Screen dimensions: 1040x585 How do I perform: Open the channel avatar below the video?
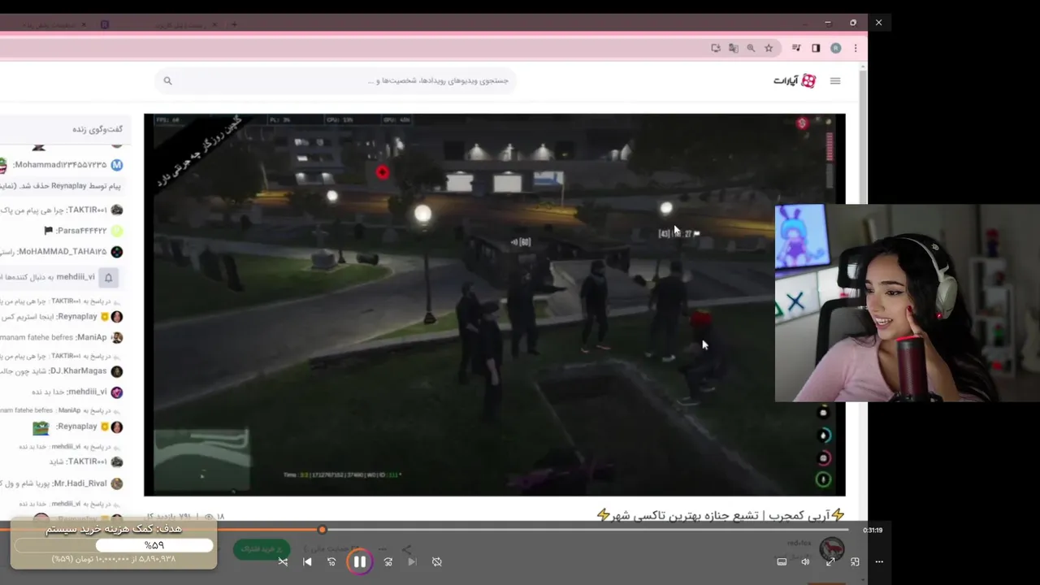click(x=831, y=550)
